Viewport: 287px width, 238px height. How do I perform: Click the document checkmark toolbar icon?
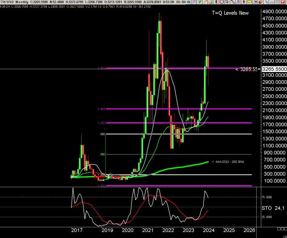coord(227,2)
